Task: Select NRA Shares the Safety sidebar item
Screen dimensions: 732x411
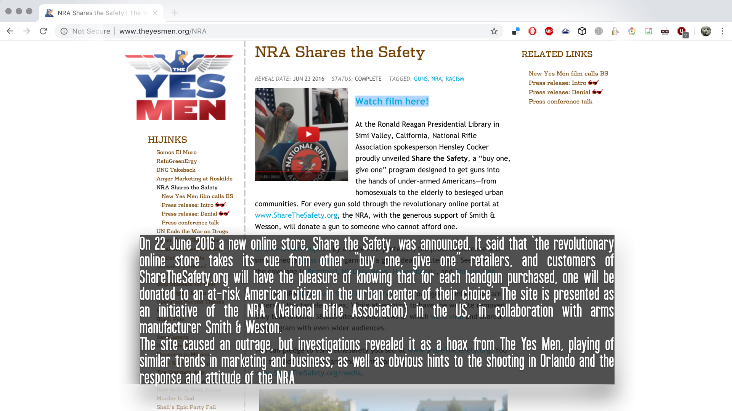Action: tap(187, 187)
